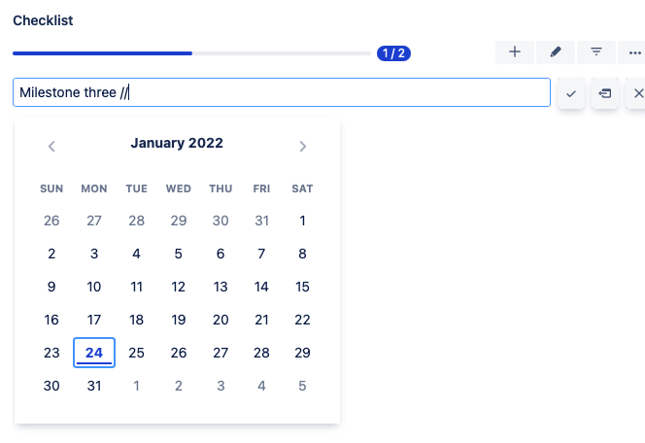Screen dimensions: 645x443
Task: Go to next month in calendar
Action: pos(303,147)
